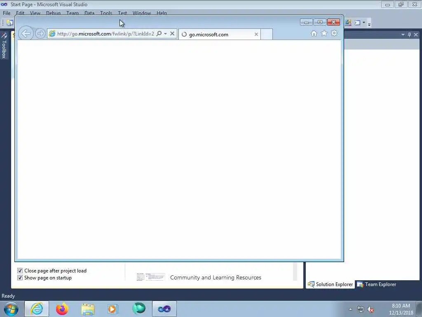Go back in the Internet Explorer window

[x=26, y=34]
